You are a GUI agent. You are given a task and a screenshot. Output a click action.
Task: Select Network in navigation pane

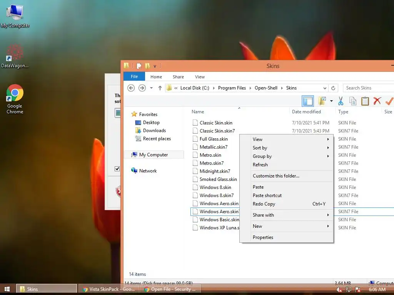point(144,171)
